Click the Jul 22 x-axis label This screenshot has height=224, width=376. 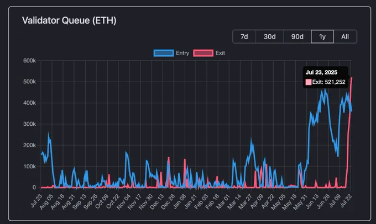click(x=346, y=200)
